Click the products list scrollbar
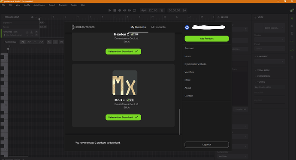The height and width of the screenshot is (160, 296). 179,122
